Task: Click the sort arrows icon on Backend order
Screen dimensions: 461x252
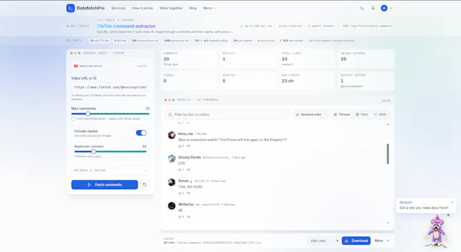Action: [x=297, y=115]
